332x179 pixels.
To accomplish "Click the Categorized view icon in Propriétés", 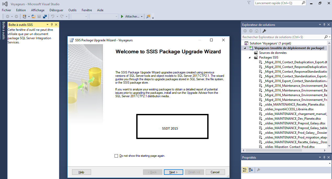I will click(x=245, y=170).
